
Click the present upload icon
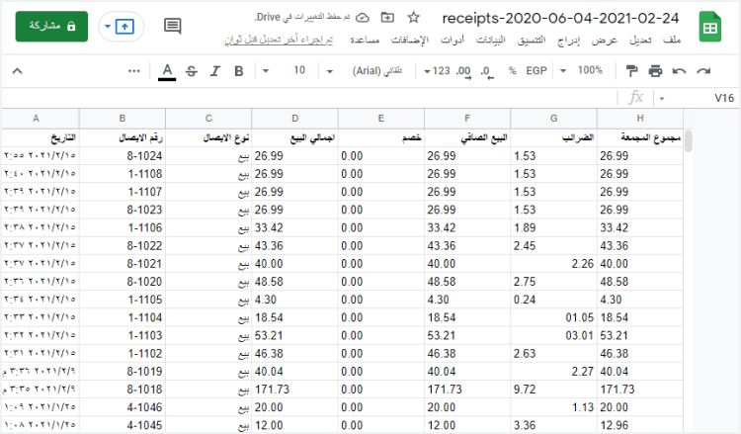point(124,27)
